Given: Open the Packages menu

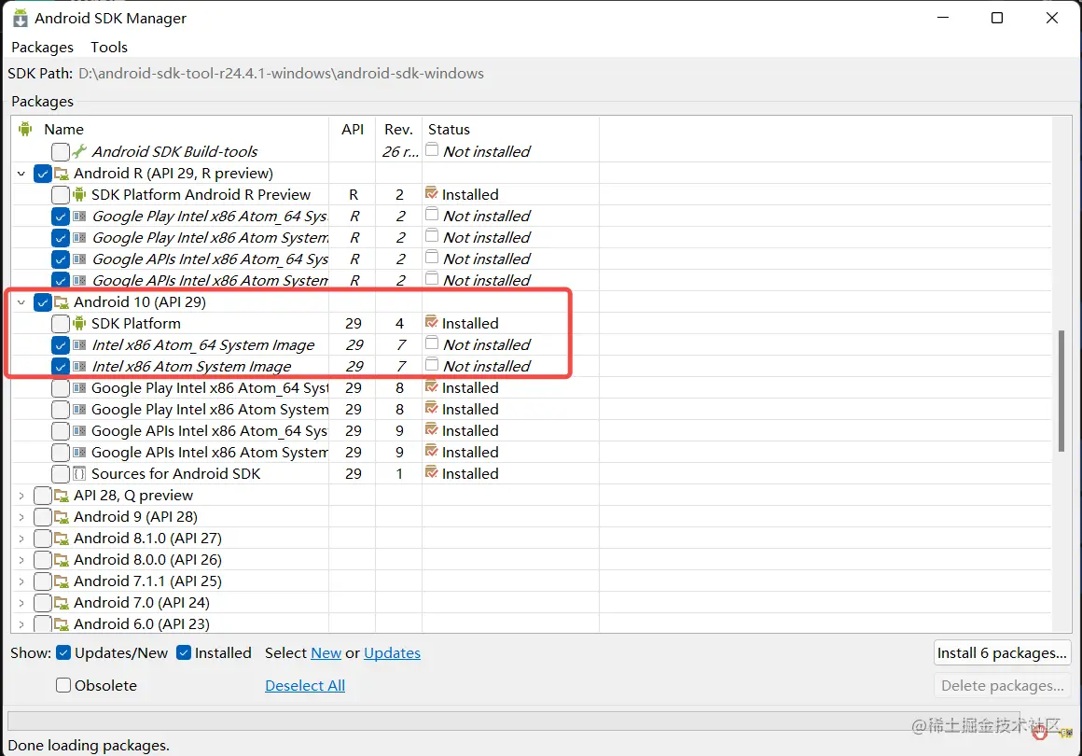Looking at the screenshot, I should (42, 47).
